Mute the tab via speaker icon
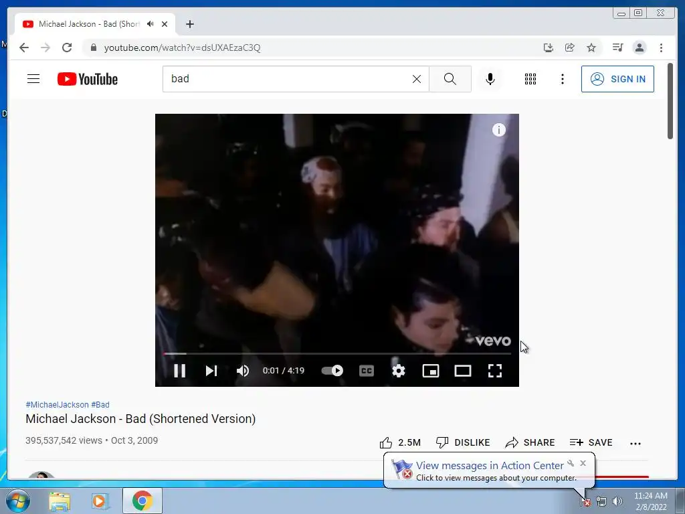 point(151,24)
